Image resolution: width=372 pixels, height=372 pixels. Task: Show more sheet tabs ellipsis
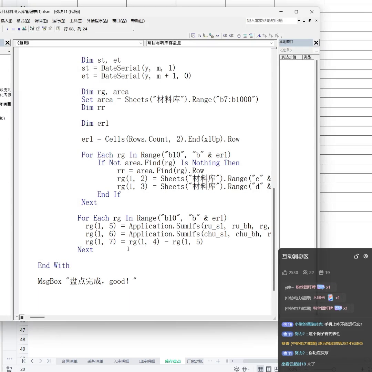coord(210,361)
